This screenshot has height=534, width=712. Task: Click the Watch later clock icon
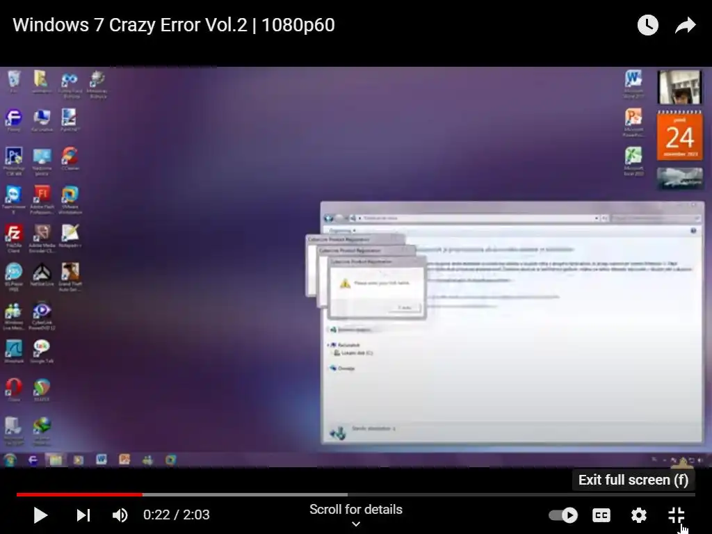(648, 25)
